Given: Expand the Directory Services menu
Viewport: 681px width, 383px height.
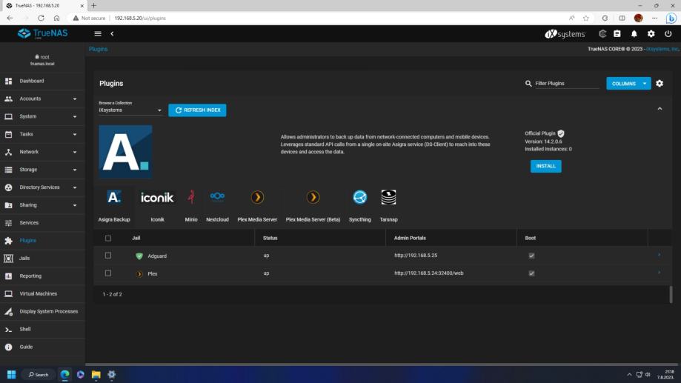Looking at the screenshot, I should coord(42,187).
